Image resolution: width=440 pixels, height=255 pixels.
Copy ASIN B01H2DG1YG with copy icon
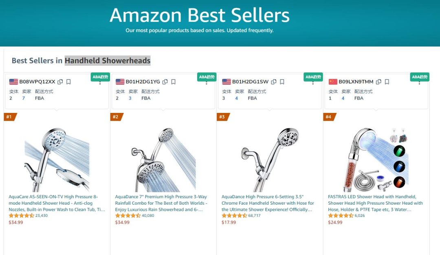(165, 82)
